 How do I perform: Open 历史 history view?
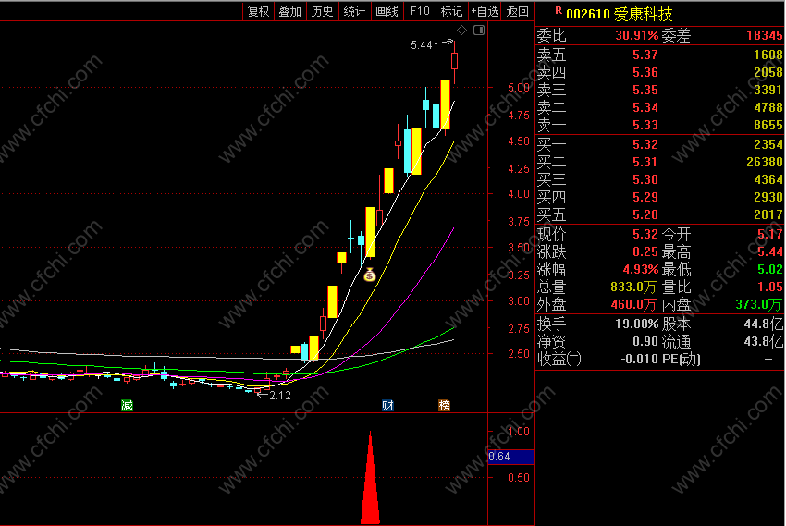[x=322, y=11]
